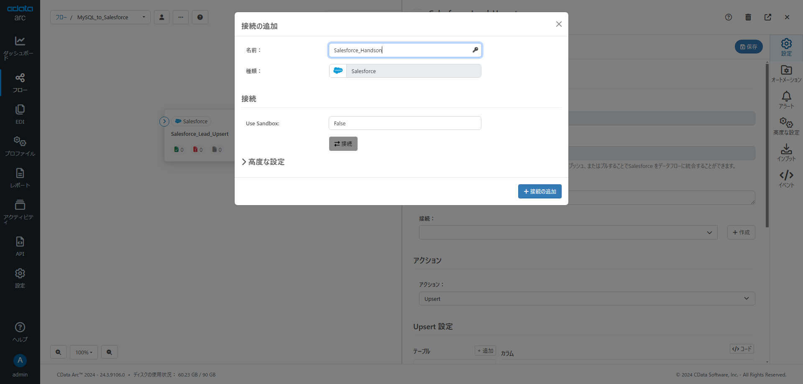Edit the 名前 connection name field

coord(405,50)
